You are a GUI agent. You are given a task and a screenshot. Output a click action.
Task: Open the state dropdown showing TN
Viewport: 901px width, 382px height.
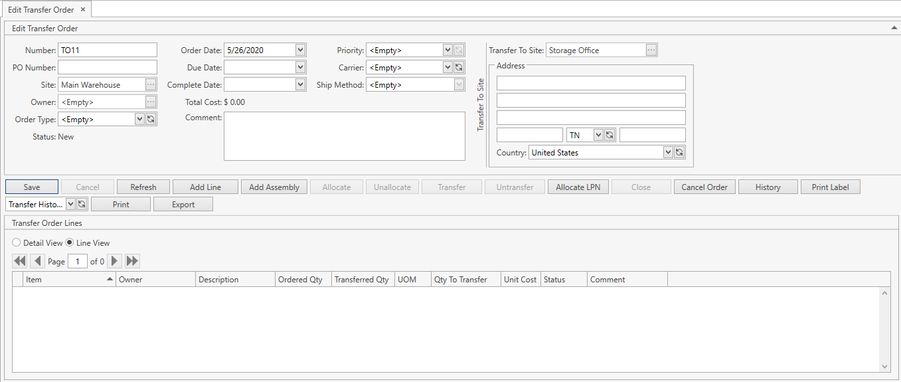[598, 136]
